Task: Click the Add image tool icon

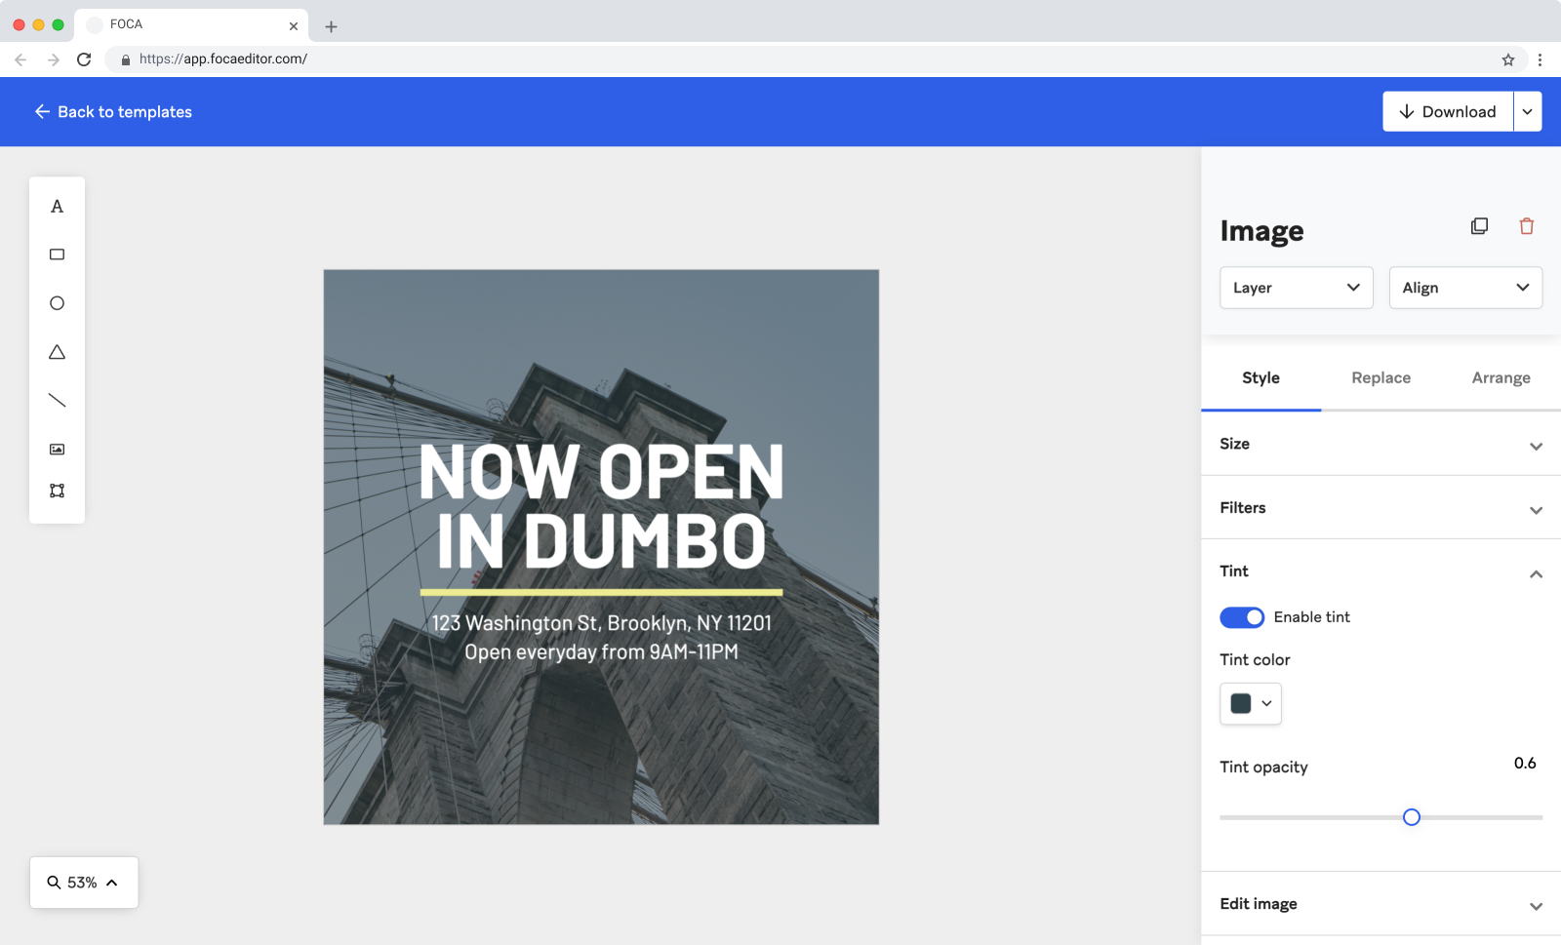Action: coord(57,450)
